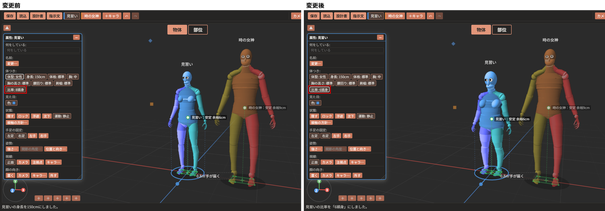
Task: Click the undo arrow in the 変更後 toolbar
Action: 431,16
